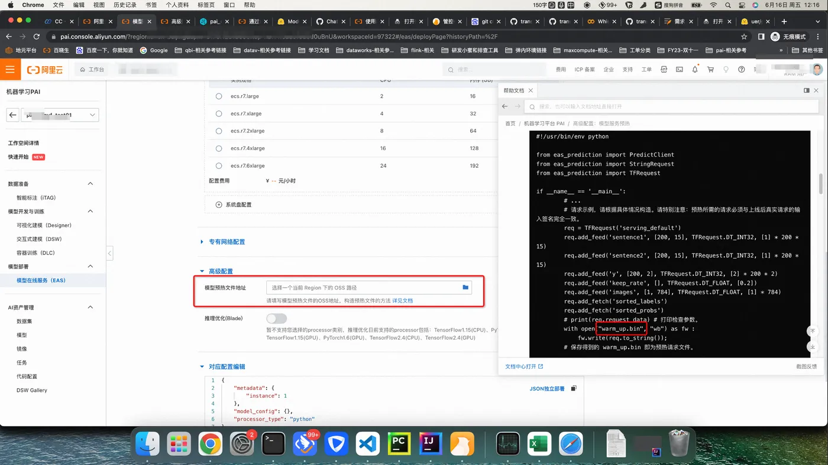Open the 工单 navigation item
This screenshot has width=828, height=465.
pyautogui.click(x=646, y=70)
